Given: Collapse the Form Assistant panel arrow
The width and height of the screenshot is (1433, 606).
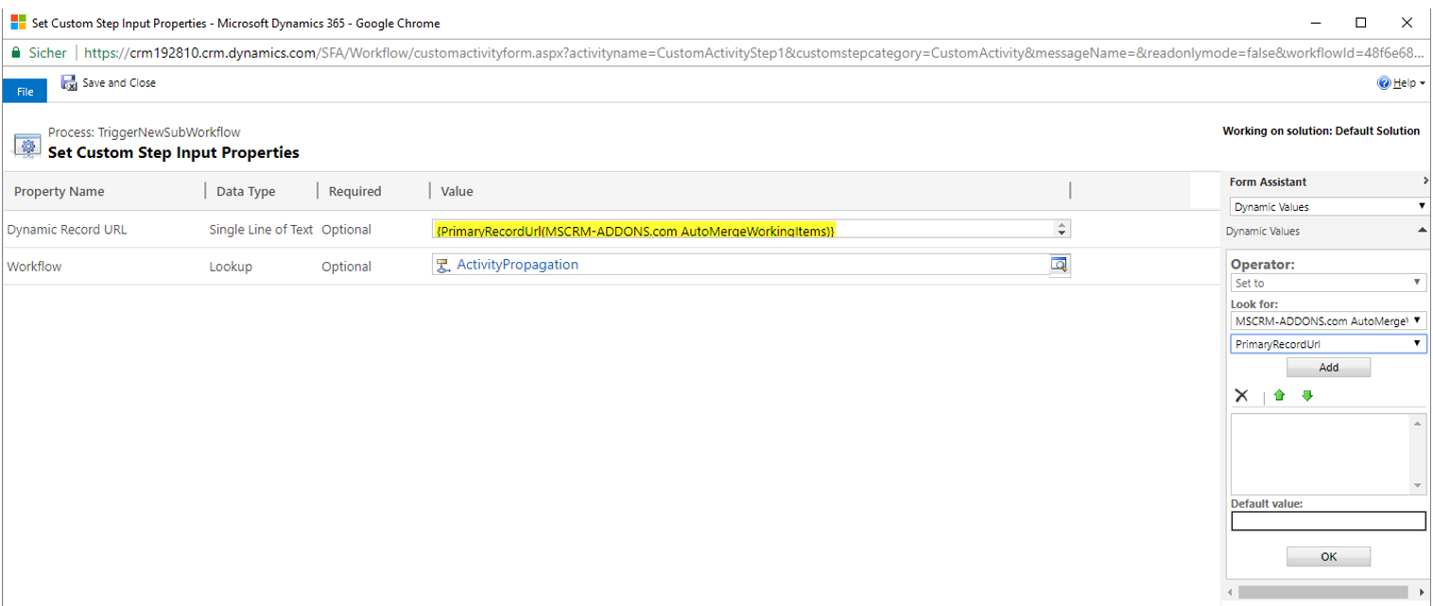Looking at the screenshot, I should click(1424, 181).
